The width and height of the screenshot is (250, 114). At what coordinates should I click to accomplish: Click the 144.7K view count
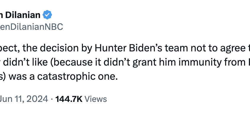tap(69, 99)
